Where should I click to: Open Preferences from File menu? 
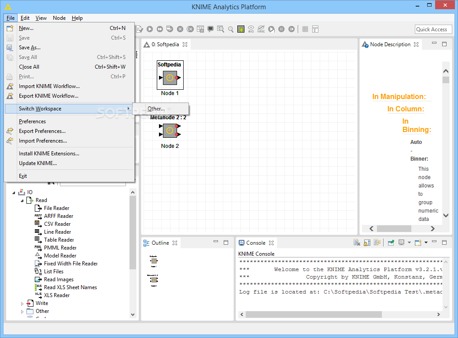[x=70, y=121]
